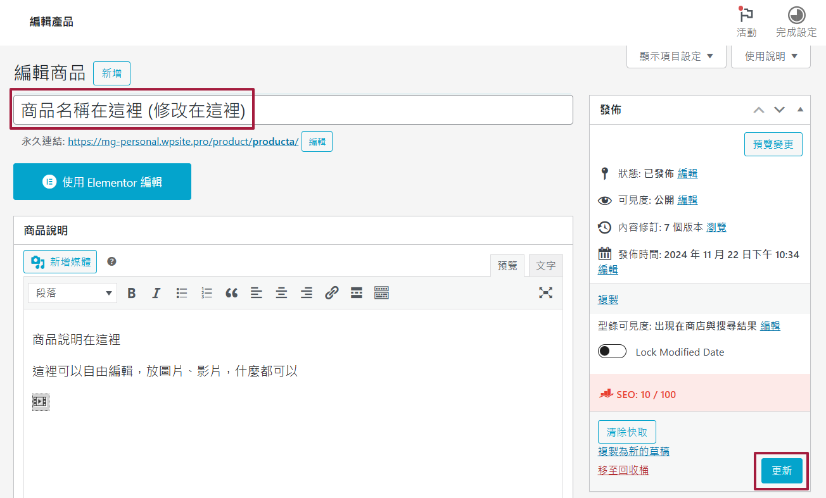826x498 pixels.
Task: Insert an unordered bullet list
Action: pos(182,292)
